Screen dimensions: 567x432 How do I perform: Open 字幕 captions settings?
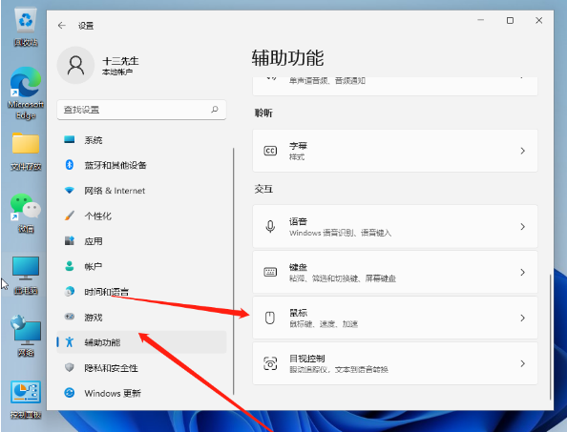(x=395, y=151)
